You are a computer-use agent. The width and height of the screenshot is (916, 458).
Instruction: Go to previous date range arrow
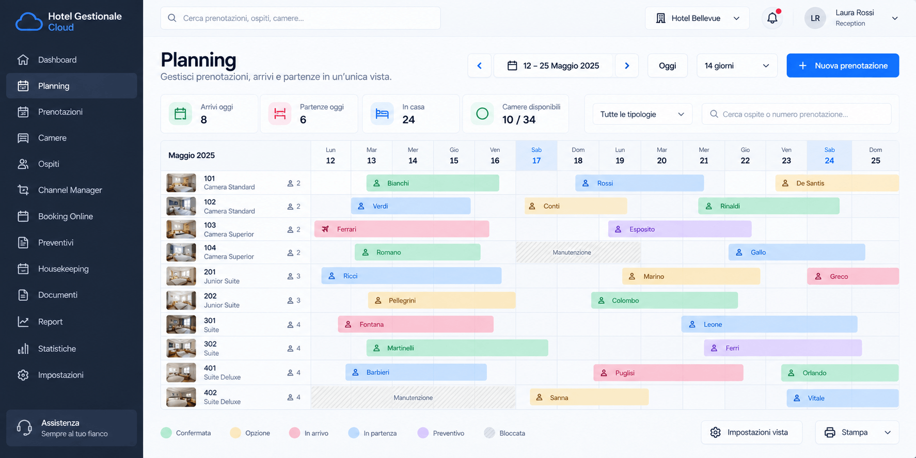click(x=480, y=66)
